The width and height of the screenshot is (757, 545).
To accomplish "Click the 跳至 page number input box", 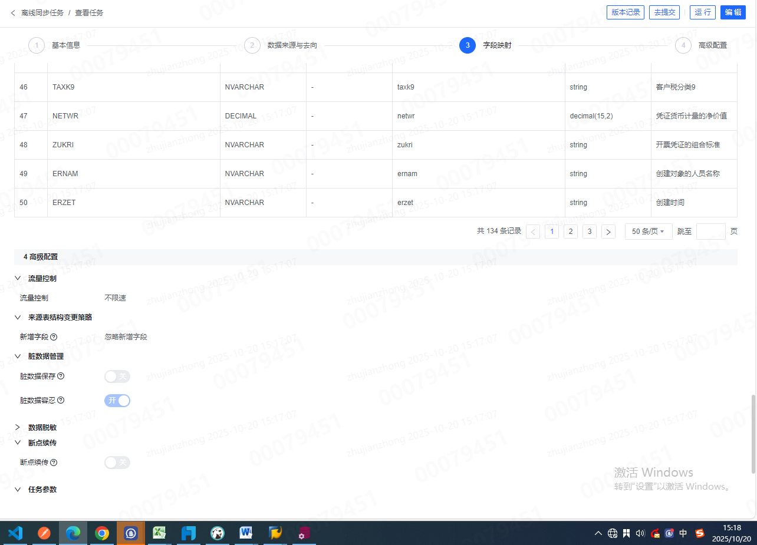I will click(x=710, y=232).
